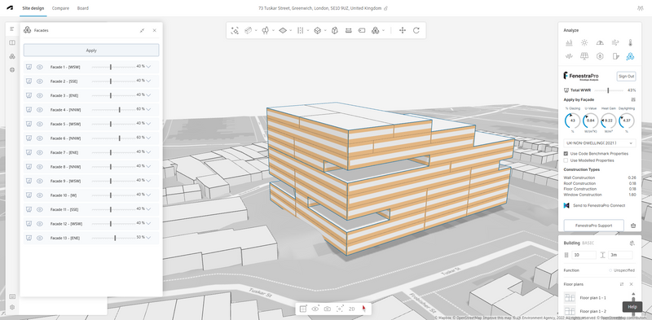Click the camera screenshot icon in the bottom bar
Viewport: 652px width, 320px height.
coord(328,309)
